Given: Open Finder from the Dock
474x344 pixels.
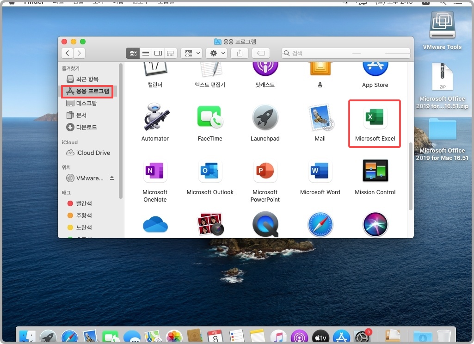Looking at the screenshot, I should coord(27,337).
